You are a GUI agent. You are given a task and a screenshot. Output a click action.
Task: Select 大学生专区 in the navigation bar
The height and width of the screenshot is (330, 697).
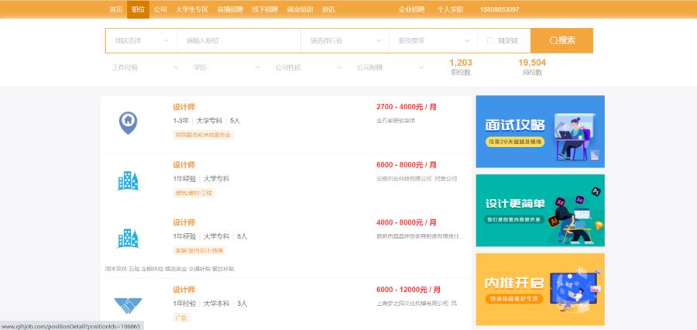191,9
